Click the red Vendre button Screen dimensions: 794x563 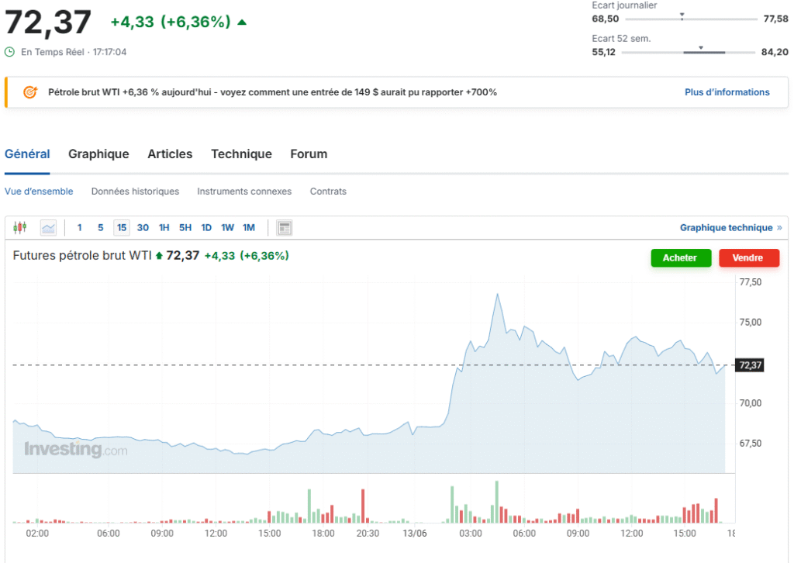(749, 257)
